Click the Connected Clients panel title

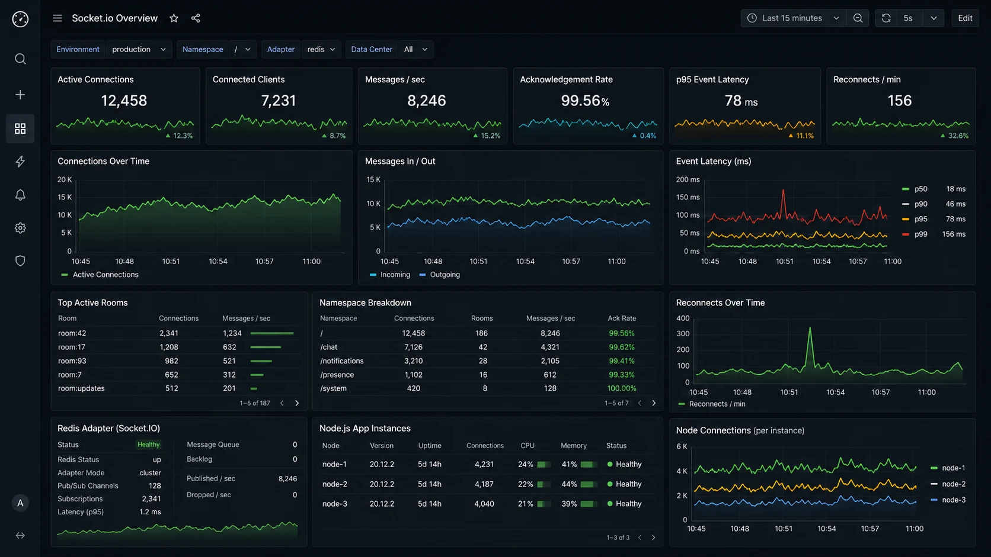pos(248,79)
